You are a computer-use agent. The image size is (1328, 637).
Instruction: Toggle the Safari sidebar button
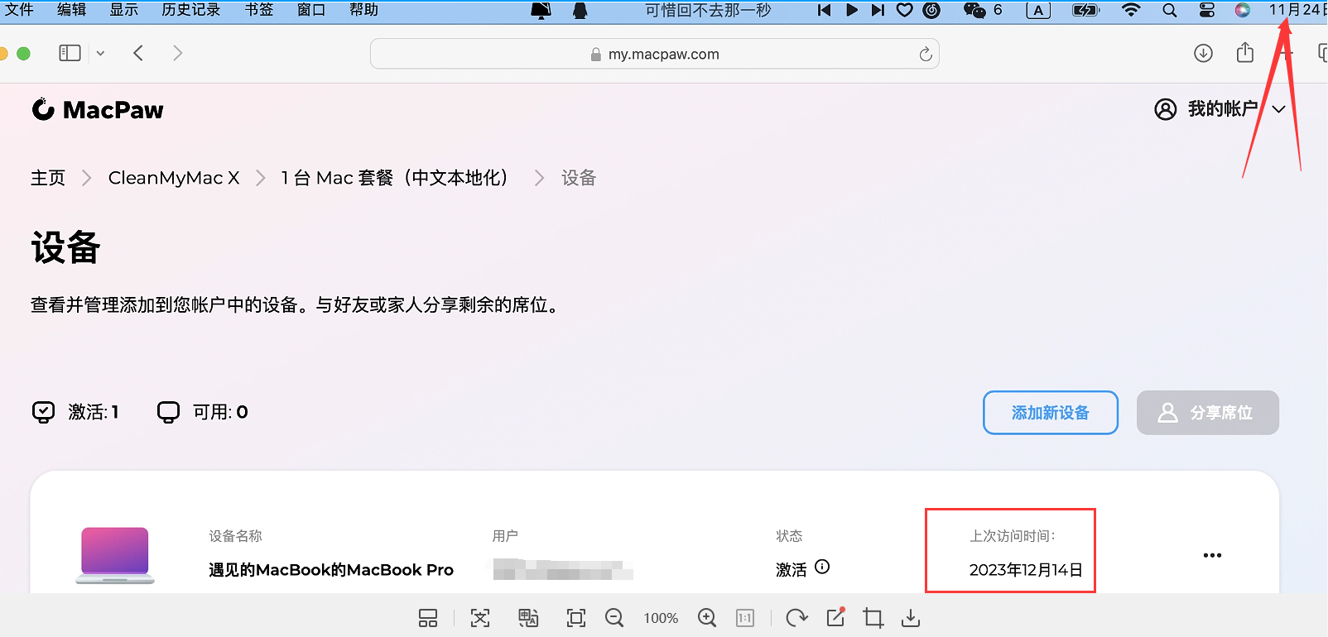click(x=70, y=53)
